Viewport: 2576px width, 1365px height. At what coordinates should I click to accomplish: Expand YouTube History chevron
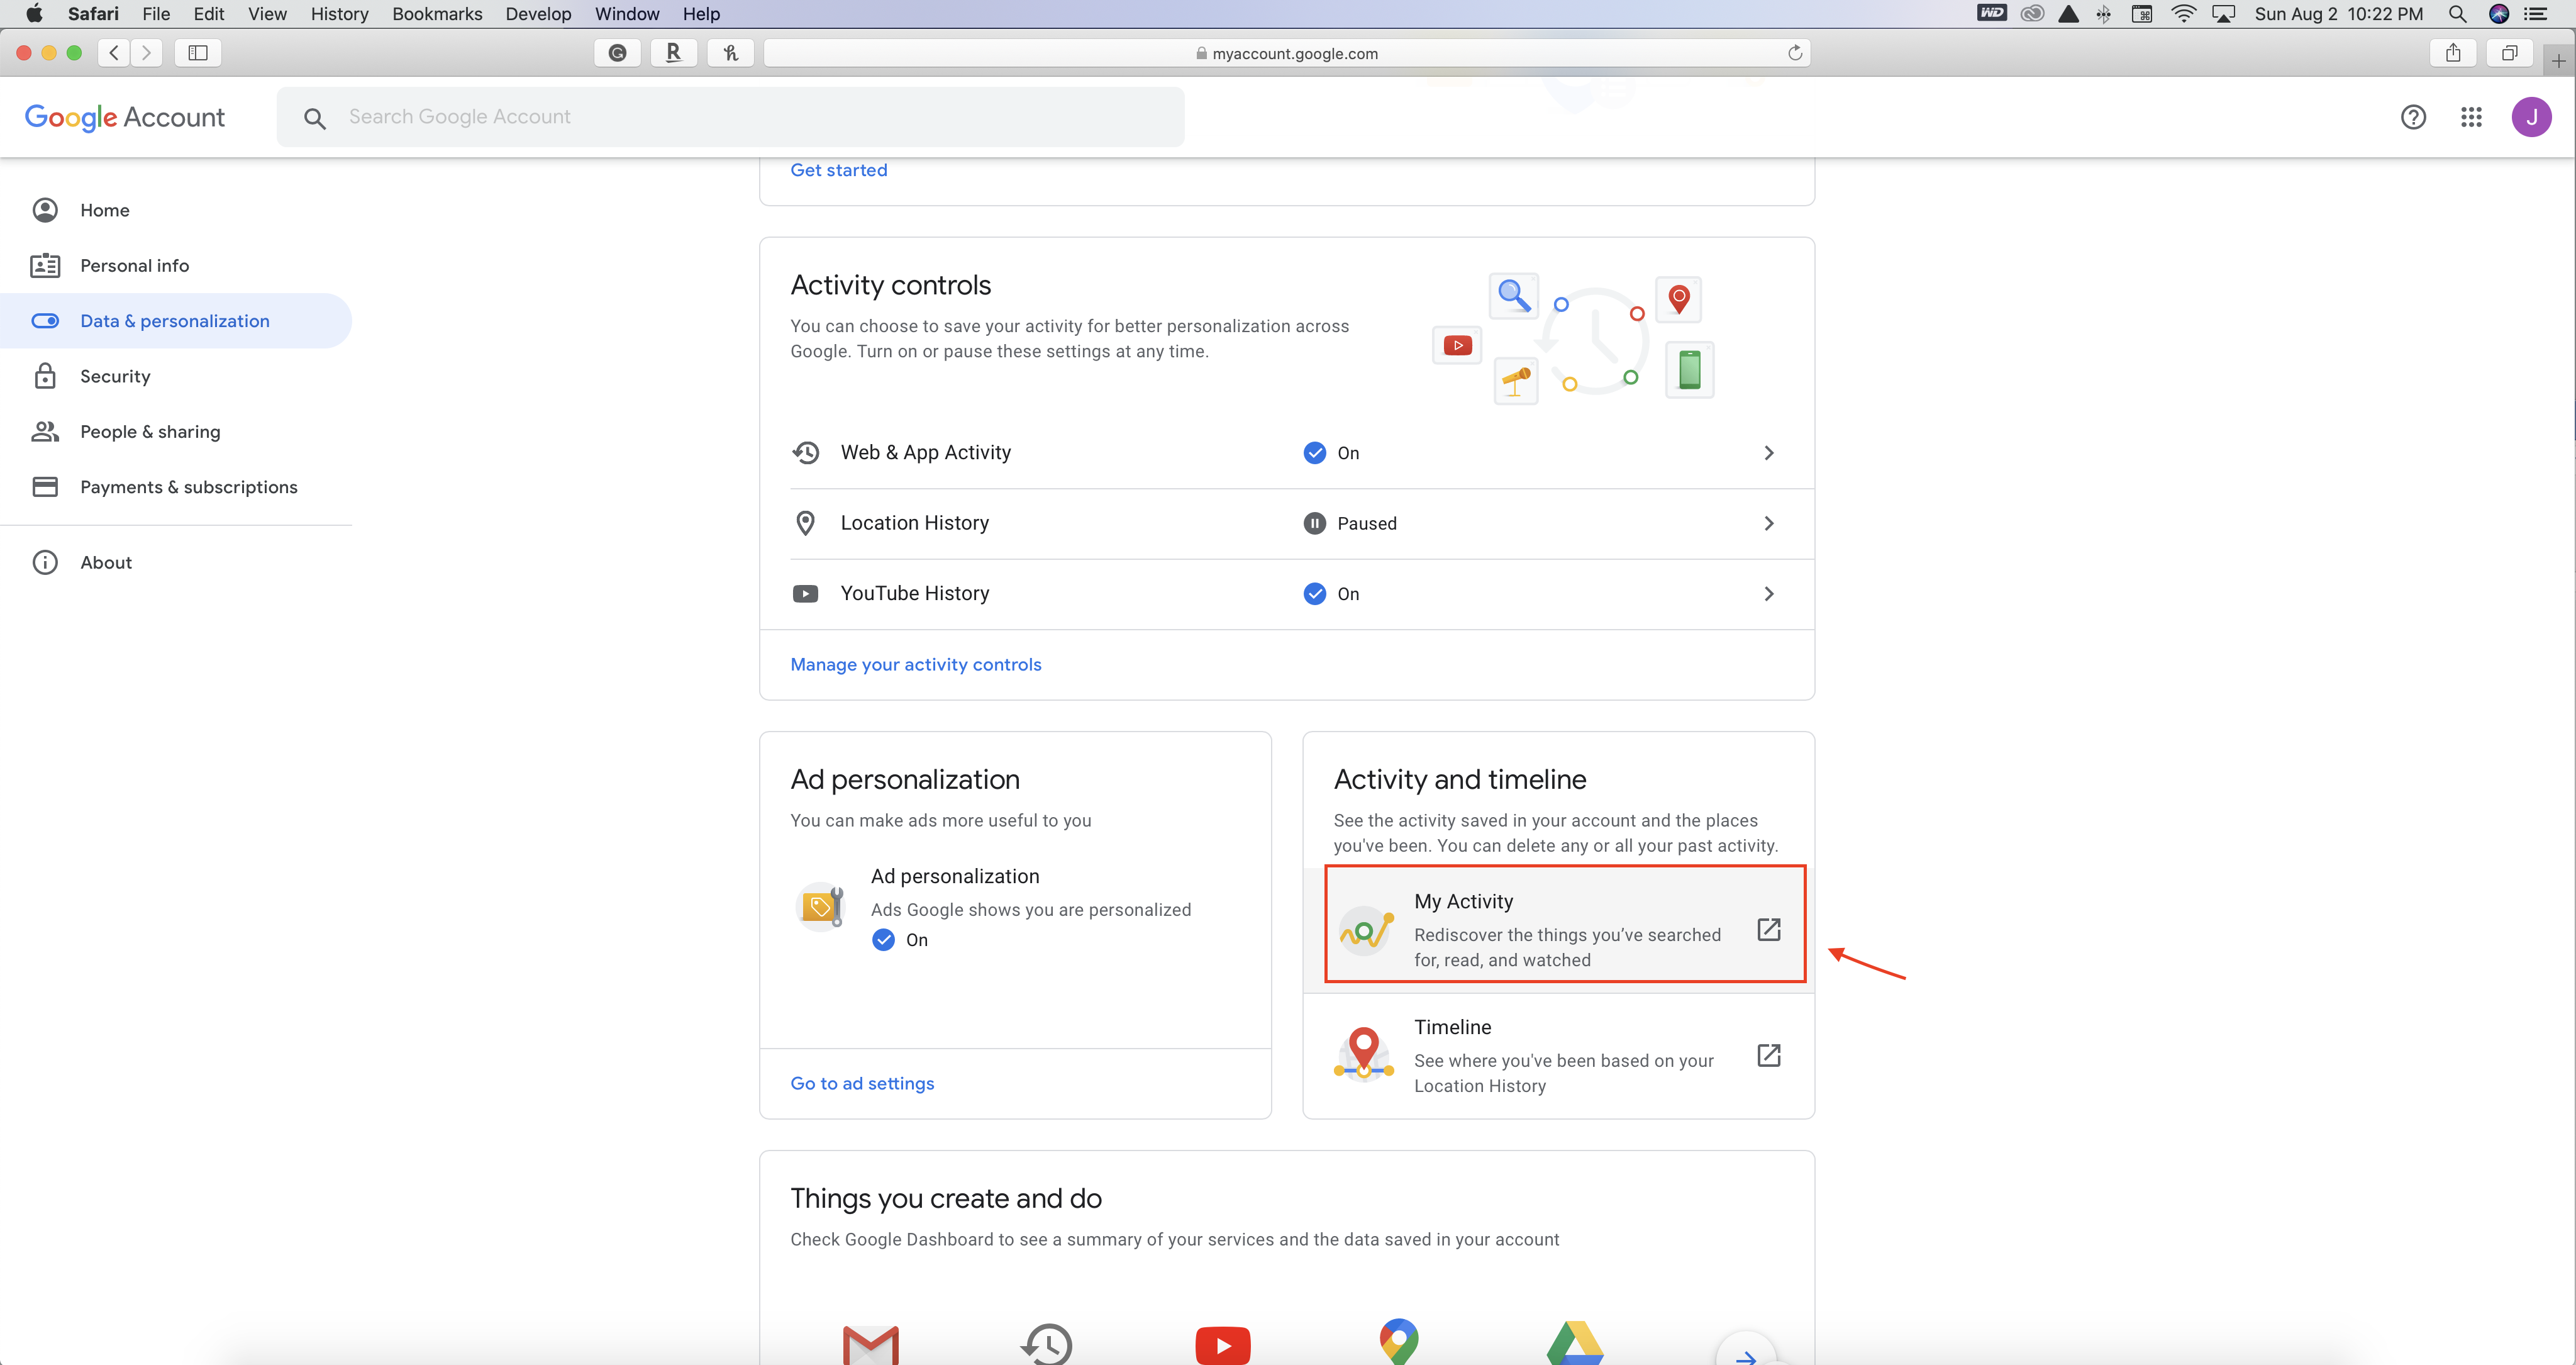click(1768, 594)
